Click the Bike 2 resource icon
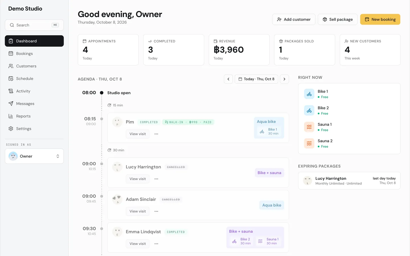Screen dimensions: 410x256 tap(309, 110)
